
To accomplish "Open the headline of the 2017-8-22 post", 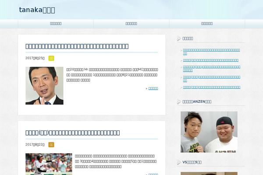I will click(73, 133).
